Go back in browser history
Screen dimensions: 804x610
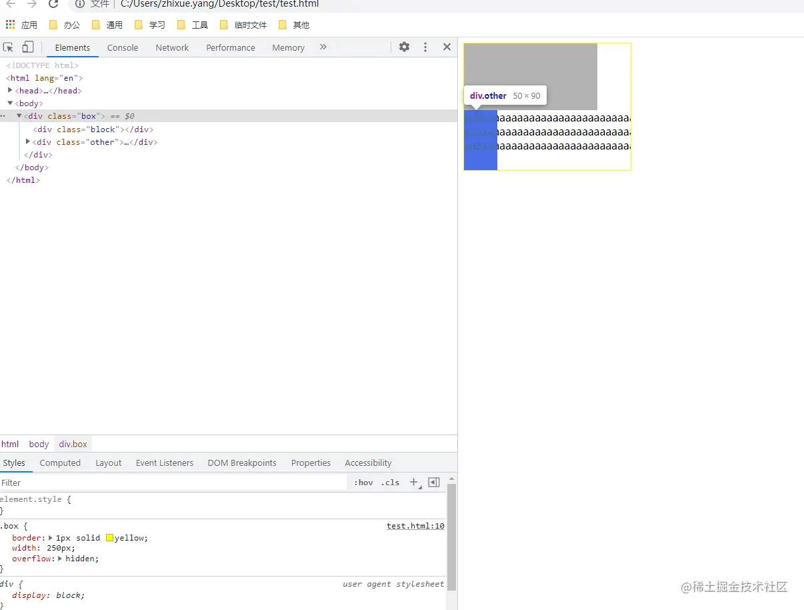click(x=11, y=4)
